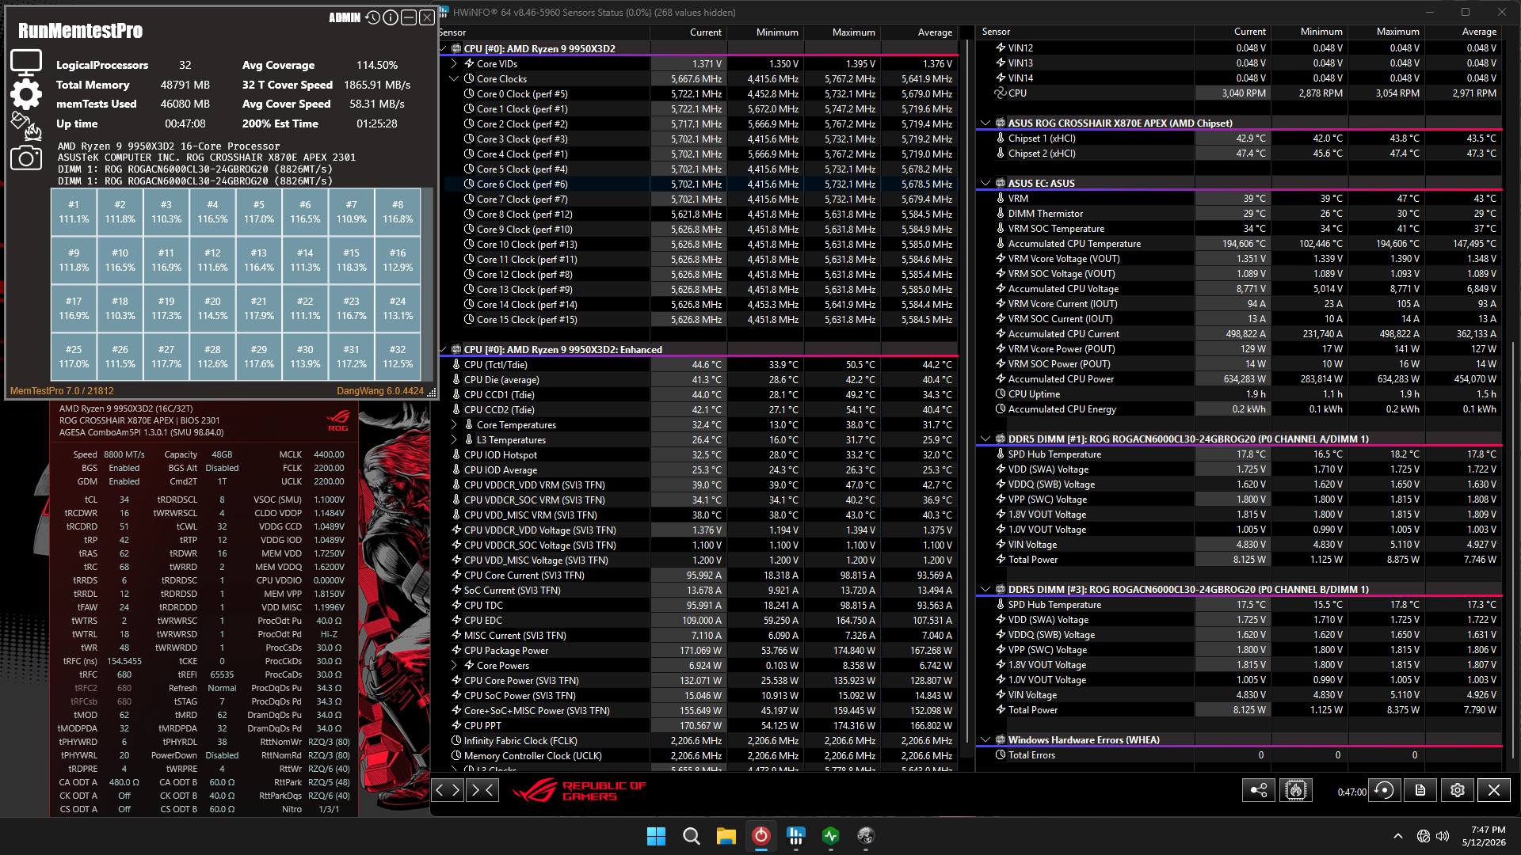1521x855 pixels.
Task: Collapse DDR5 DIMM [#1] sensor group
Action: 986,439
